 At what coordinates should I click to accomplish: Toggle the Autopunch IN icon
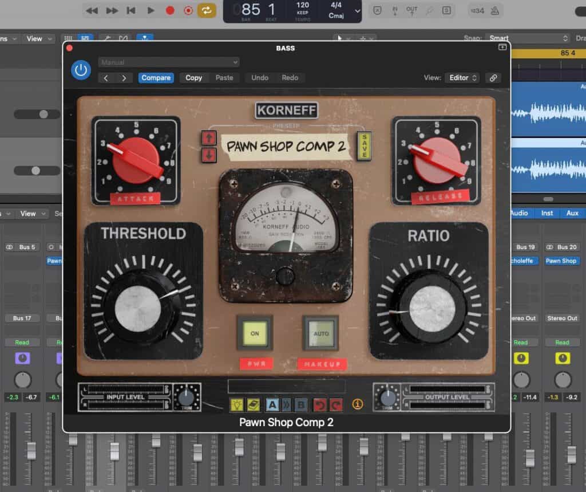point(395,10)
